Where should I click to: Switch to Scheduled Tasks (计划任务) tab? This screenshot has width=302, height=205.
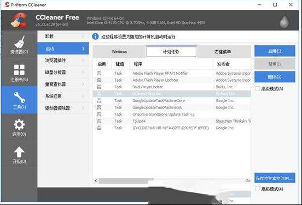(171, 51)
